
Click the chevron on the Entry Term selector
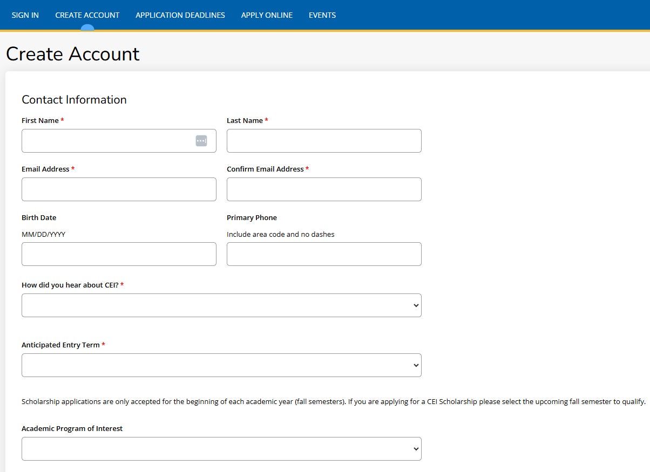pyautogui.click(x=415, y=365)
